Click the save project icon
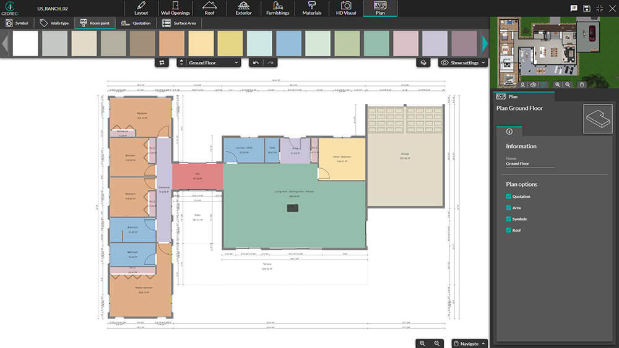 (586, 8)
